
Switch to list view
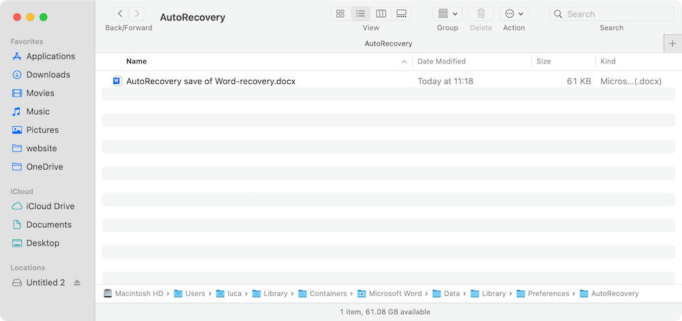361,14
